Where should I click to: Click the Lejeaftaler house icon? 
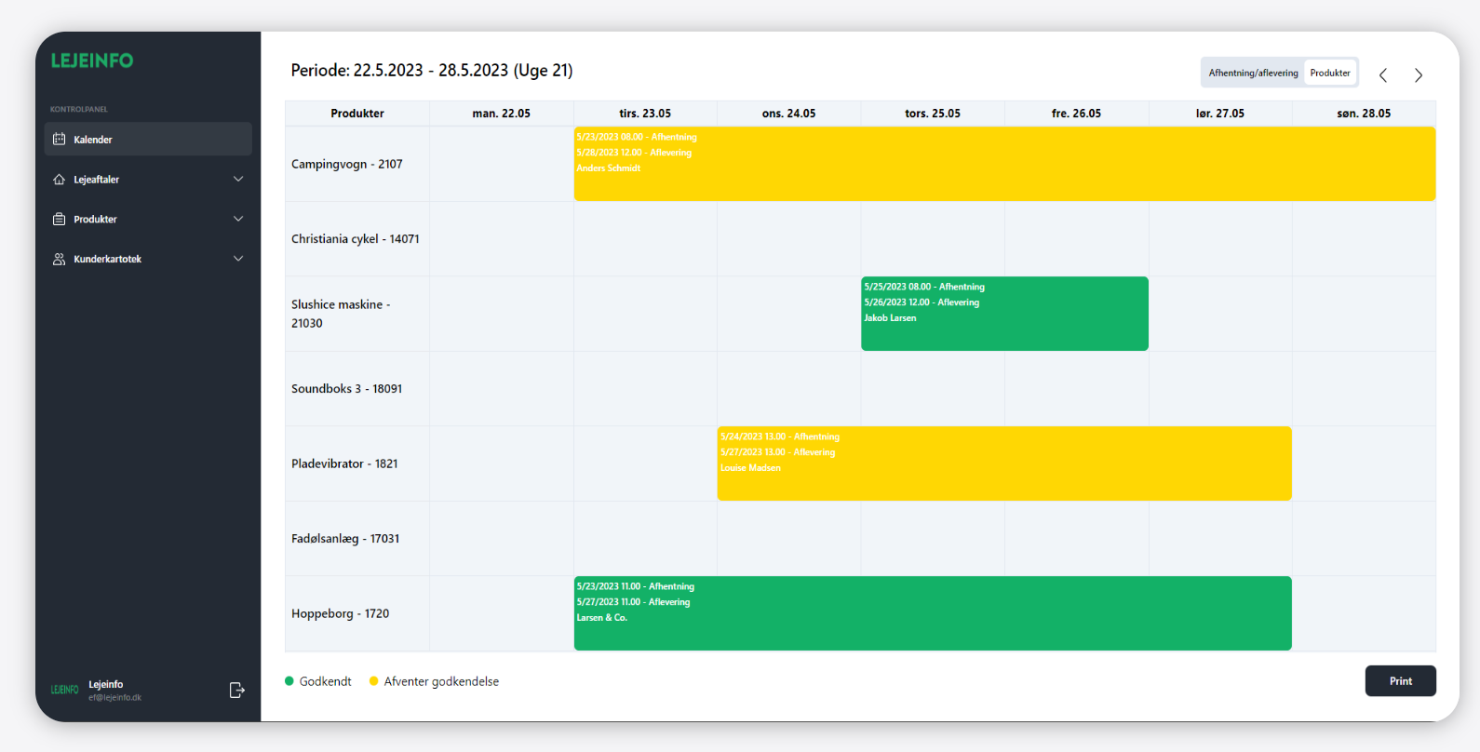pos(60,180)
